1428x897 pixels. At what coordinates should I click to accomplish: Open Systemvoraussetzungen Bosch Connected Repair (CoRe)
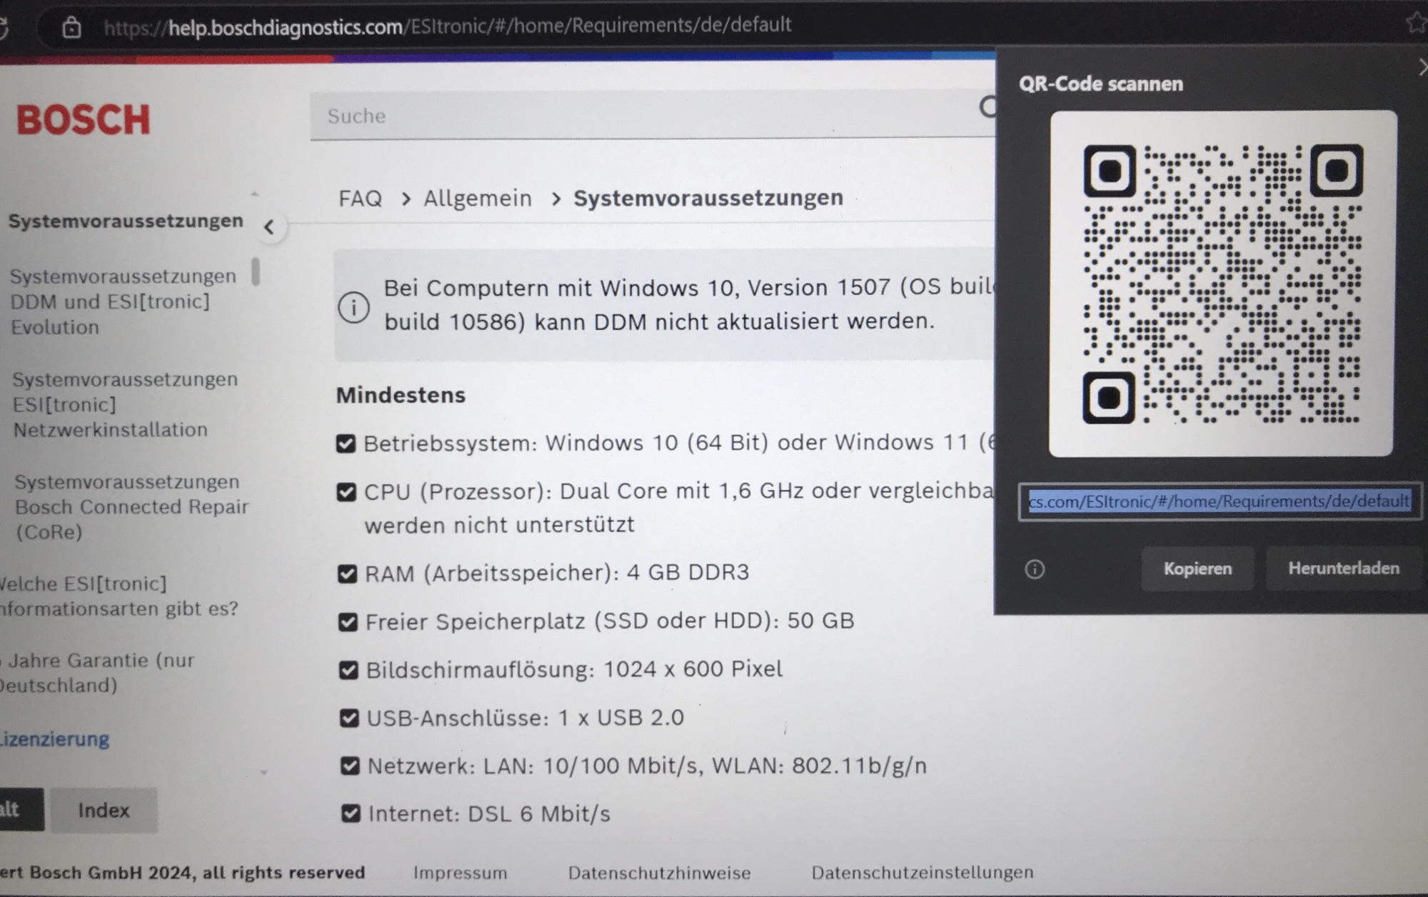click(131, 506)
